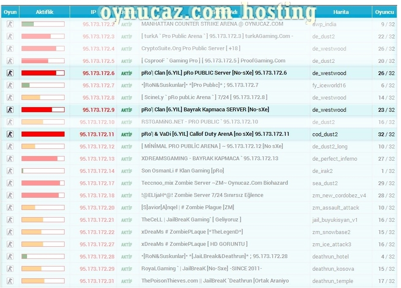Click the player count 29 / 32
401x288 pixels.
click(x=386, y=183)
